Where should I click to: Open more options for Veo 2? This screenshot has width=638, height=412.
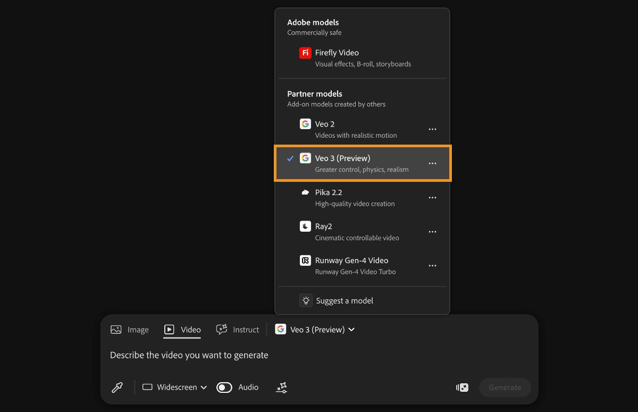(432, 129)
